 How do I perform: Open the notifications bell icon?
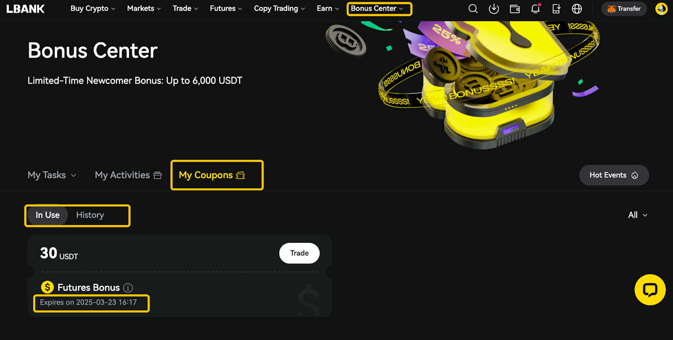pyautogui.click(x=535, y=8)
